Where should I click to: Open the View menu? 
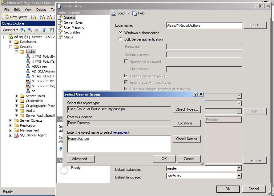point(28,10)
